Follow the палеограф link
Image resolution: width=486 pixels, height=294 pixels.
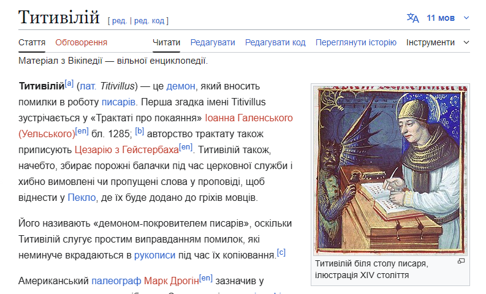(x=116, y=281)
